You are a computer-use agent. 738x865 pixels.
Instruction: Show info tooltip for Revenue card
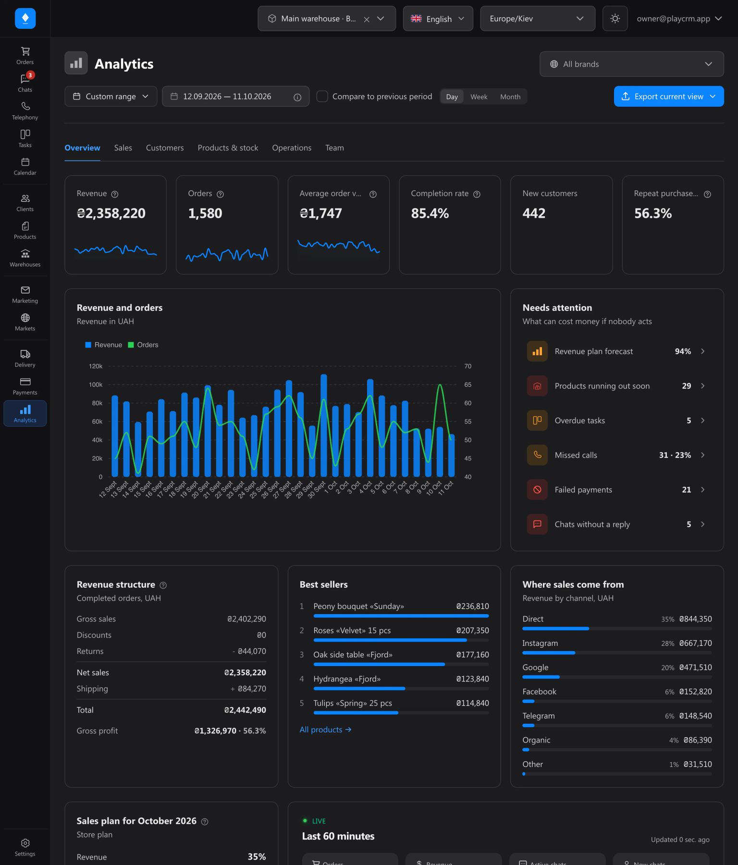click(x=115, y=194)
